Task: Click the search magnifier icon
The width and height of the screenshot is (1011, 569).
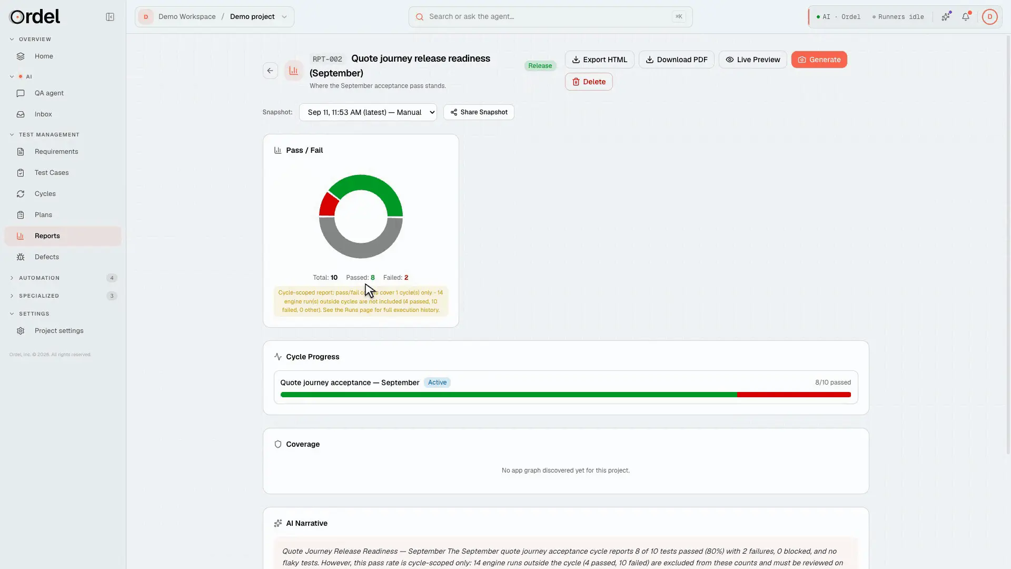Action: coord(420,17)
